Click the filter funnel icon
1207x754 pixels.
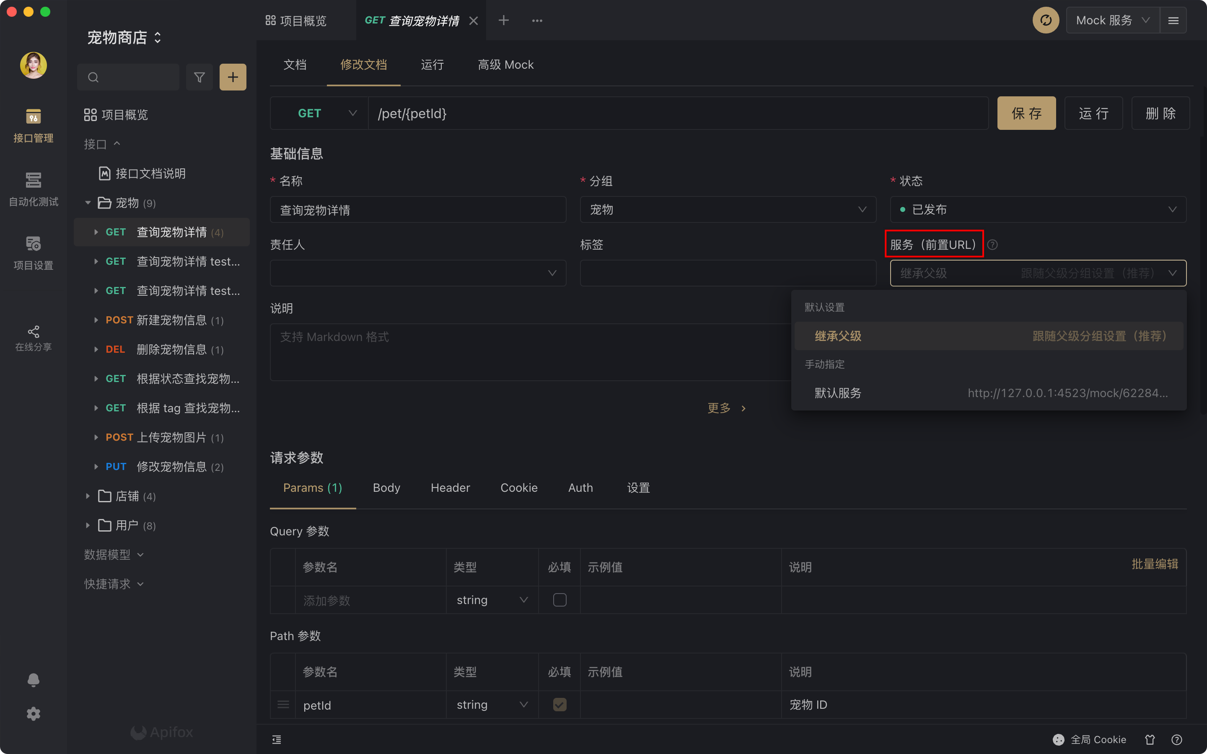click(x=199, y=77)
